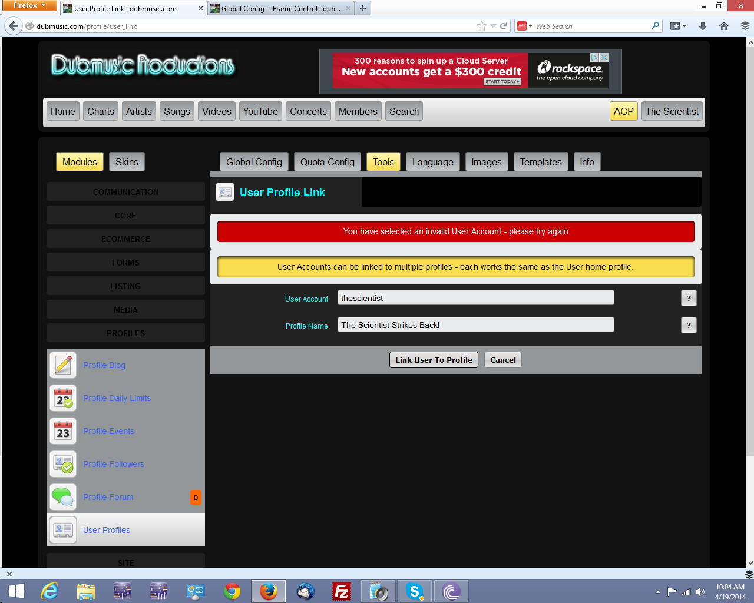Click the User Profiles card icon
The width and height of the screenshot is (754, 603).
pos(63,530)
